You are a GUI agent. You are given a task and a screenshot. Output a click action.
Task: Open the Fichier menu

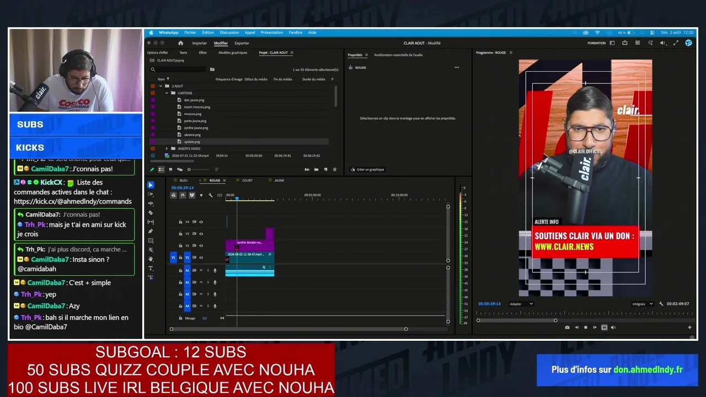(x=190, y=33)
